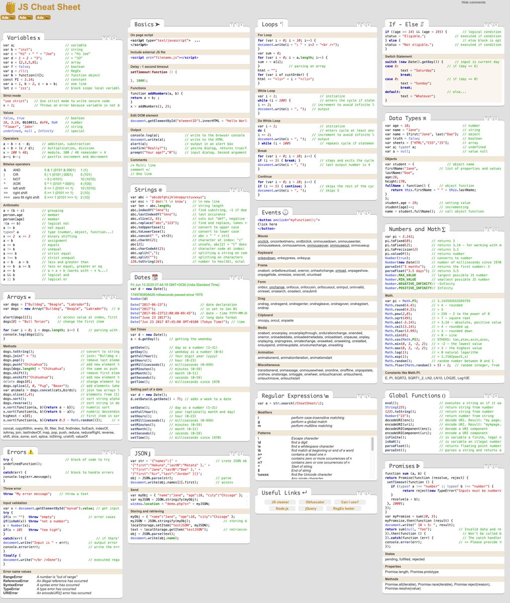
Task: Open help icon on Global Functions panel
Action: click(485, 396)
